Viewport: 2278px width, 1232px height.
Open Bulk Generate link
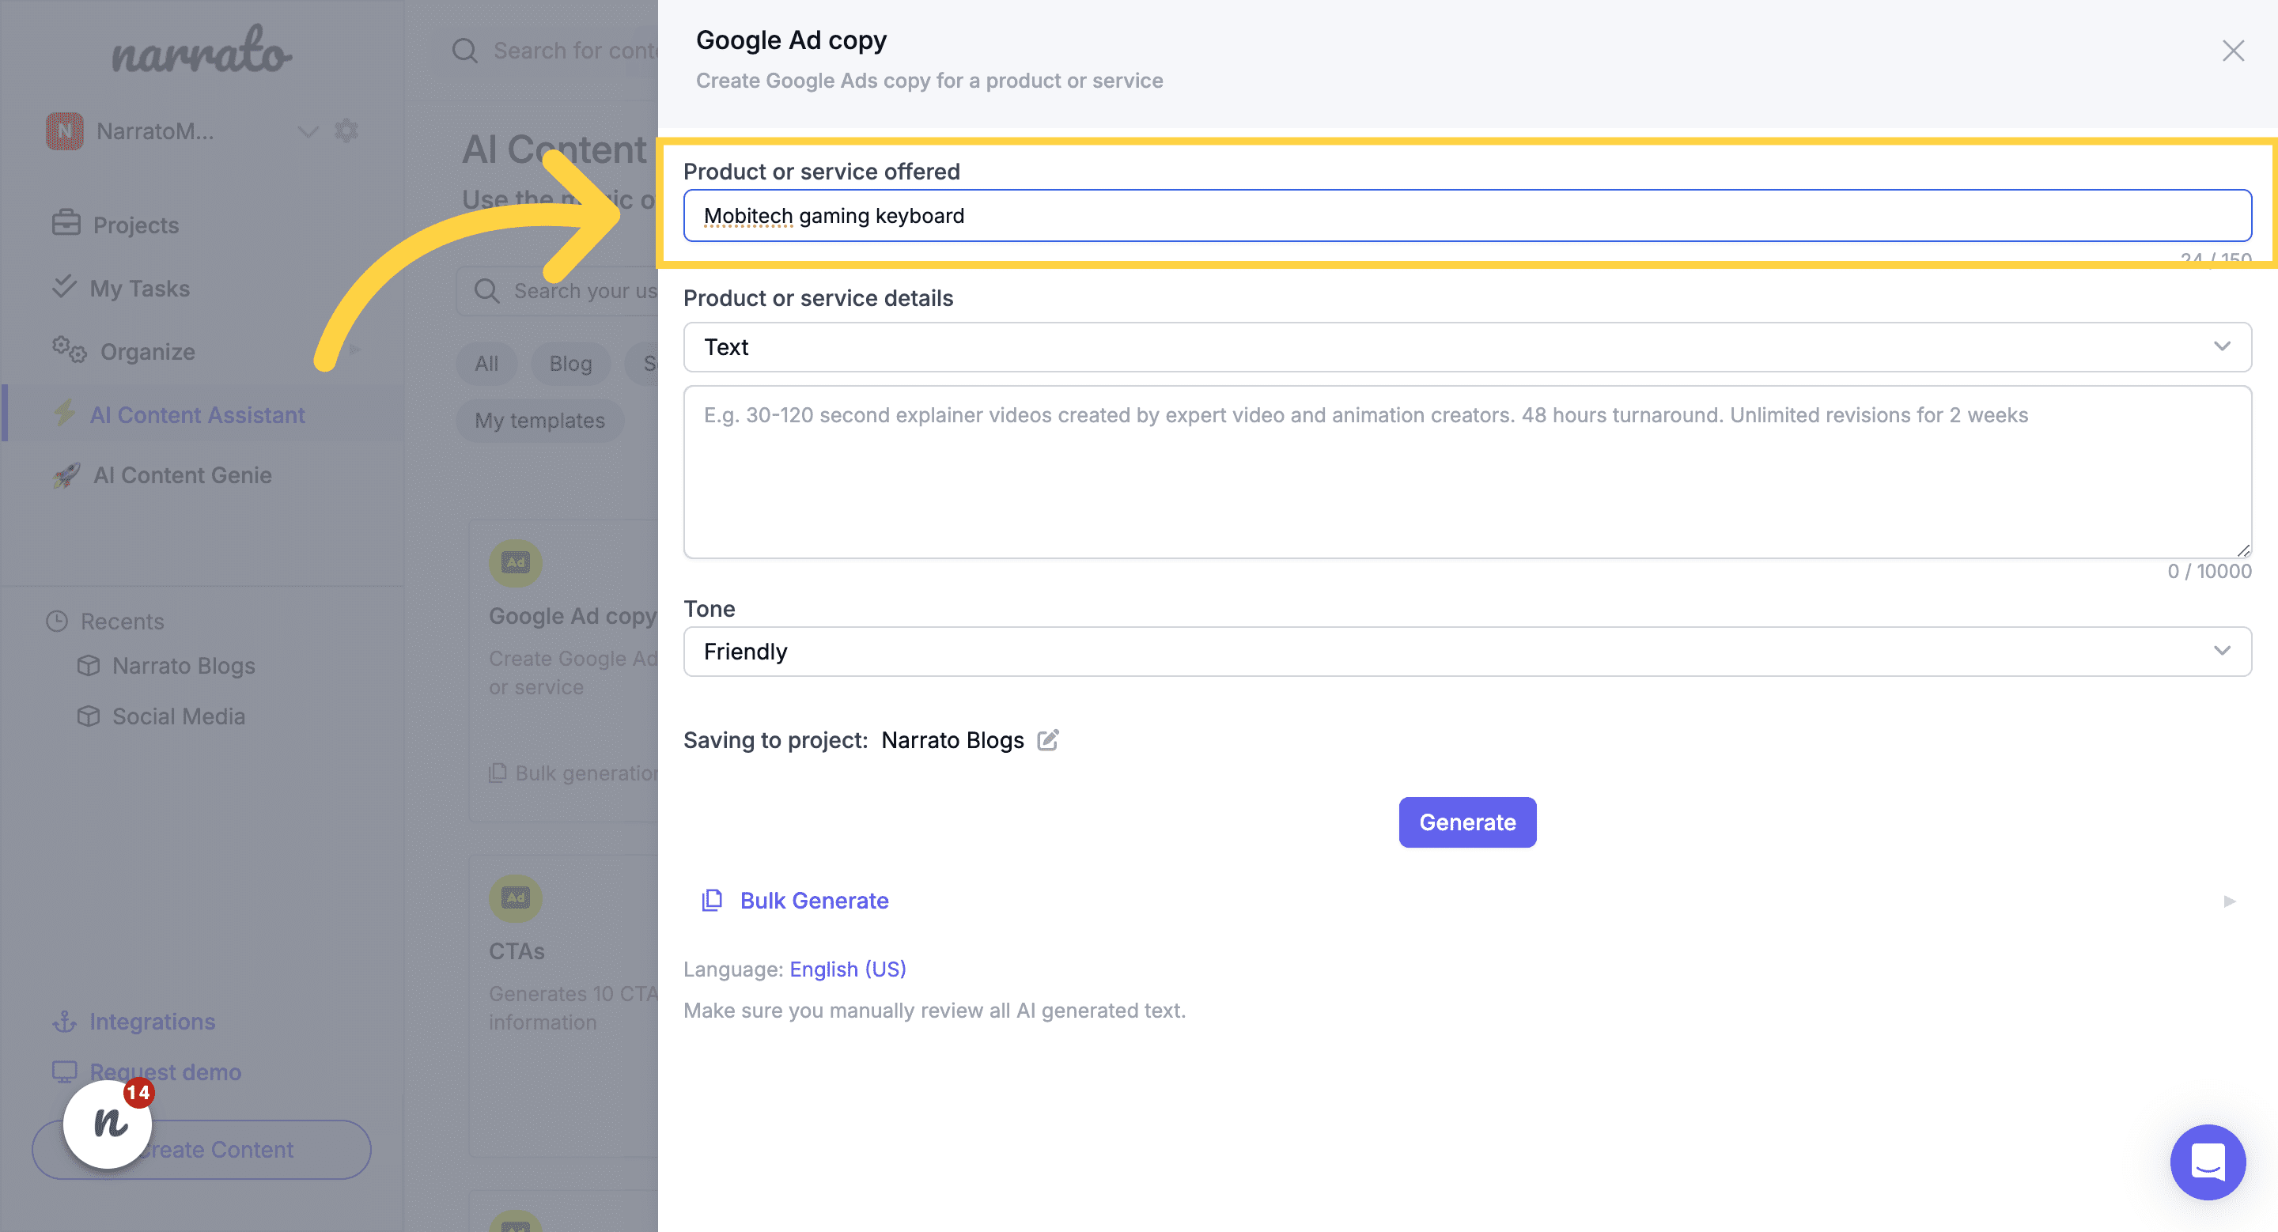coord(814,901)
